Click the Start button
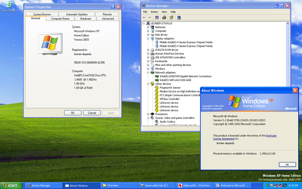 click(x=11, y=186)
